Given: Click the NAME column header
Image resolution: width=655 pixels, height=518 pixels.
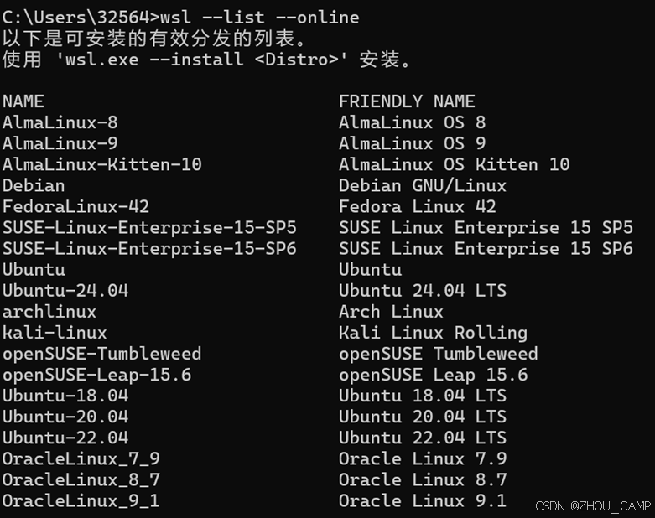Looking at the screenshot, I should pos(23,101).
